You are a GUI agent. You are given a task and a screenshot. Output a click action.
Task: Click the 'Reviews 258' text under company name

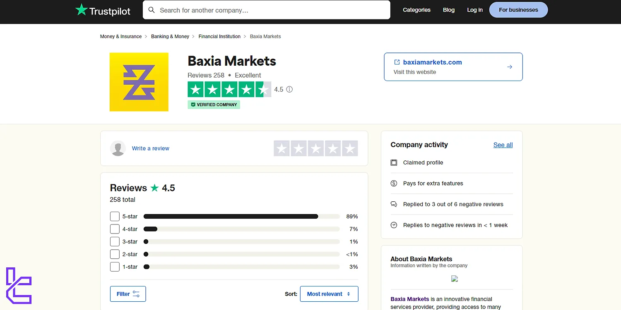coord(206,75)
